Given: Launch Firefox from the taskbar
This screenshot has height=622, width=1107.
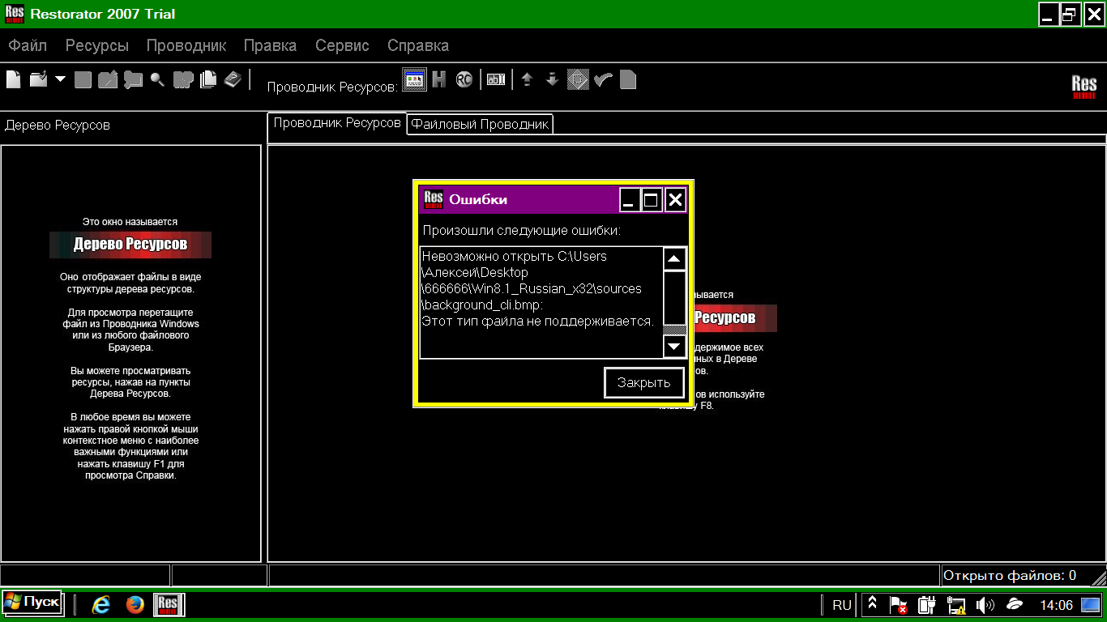Looking at the screenshot, I should click(x=135, y=604).
